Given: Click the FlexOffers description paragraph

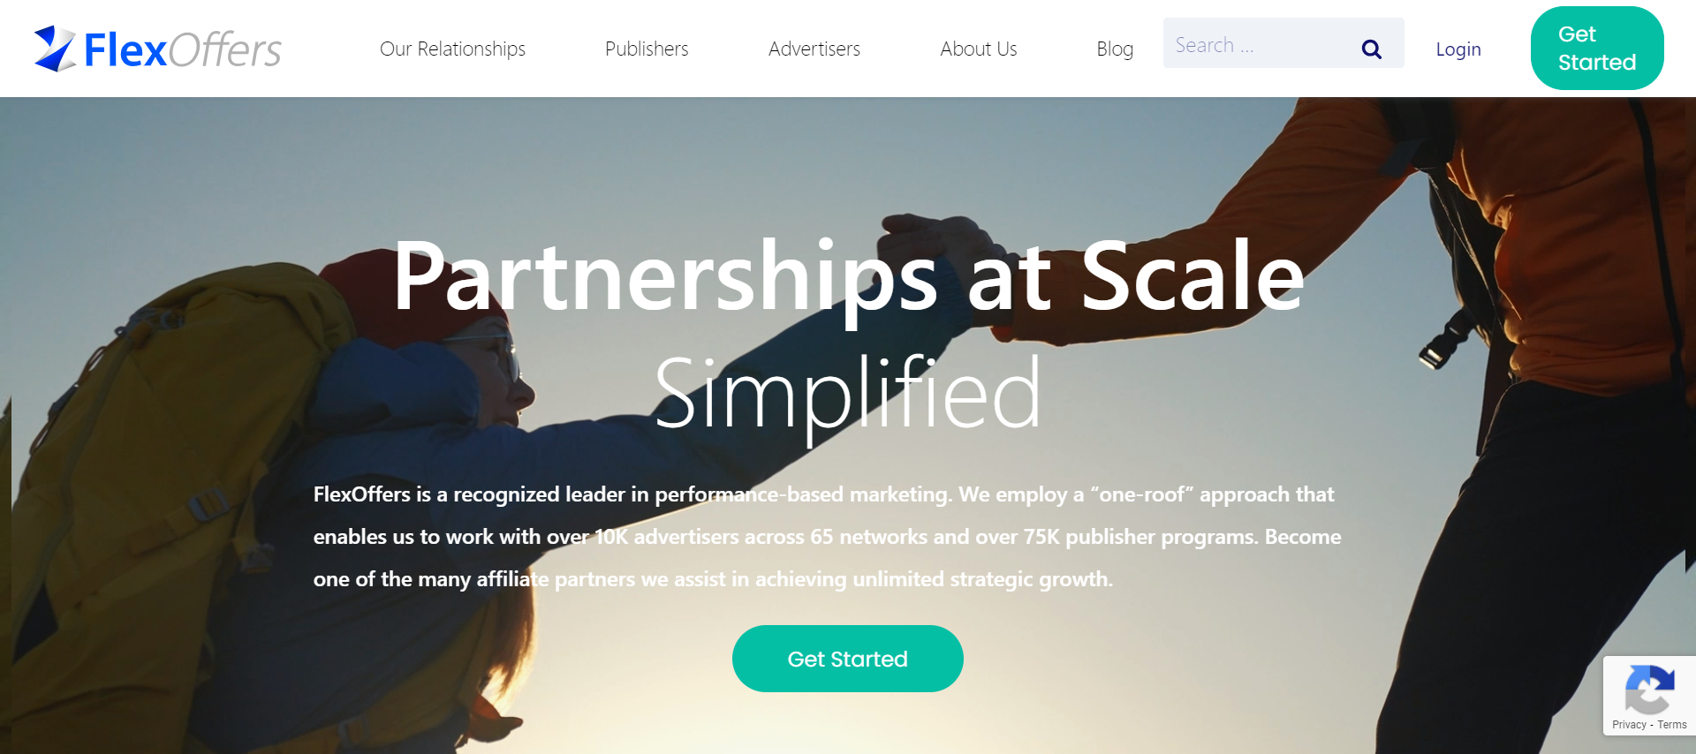Looking at the screenshot, I should [x=828, y=537].
